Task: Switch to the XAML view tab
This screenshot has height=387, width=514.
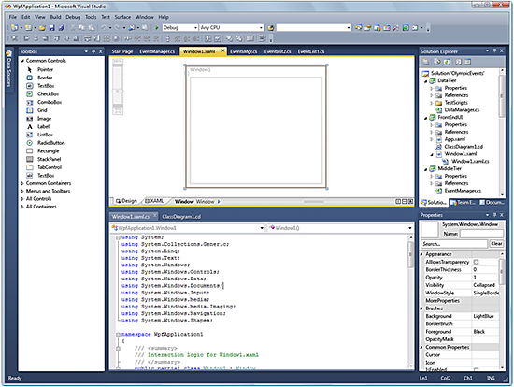Action: pos(154,201)
